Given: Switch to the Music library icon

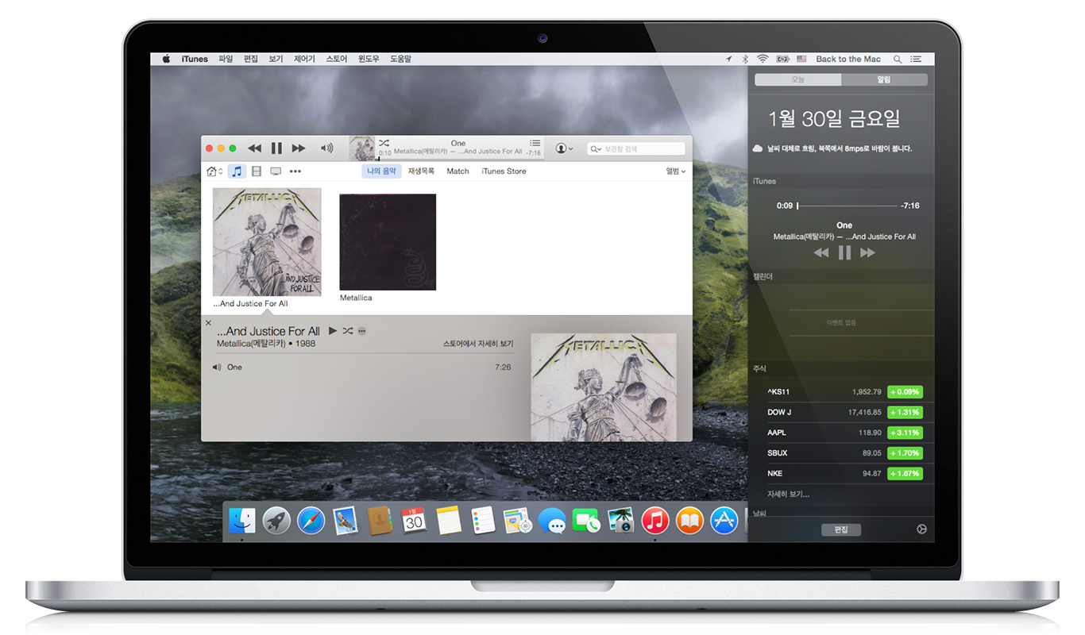Looking at the screenshot, I should [x=237, y=171].
